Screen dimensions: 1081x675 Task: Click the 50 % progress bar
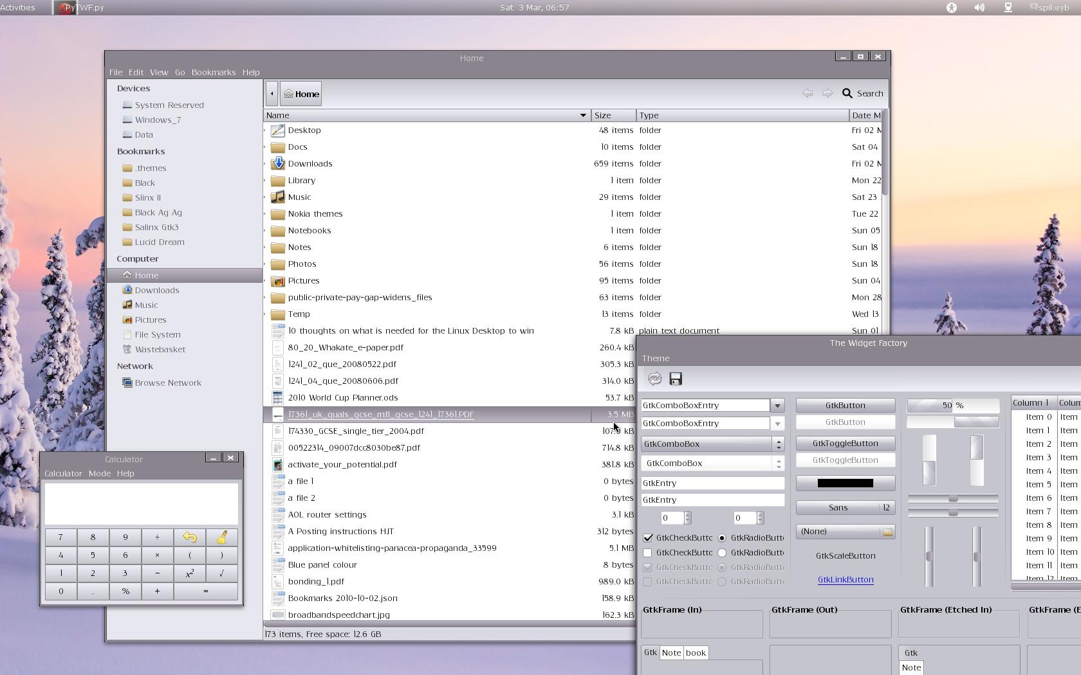point(953,405)
